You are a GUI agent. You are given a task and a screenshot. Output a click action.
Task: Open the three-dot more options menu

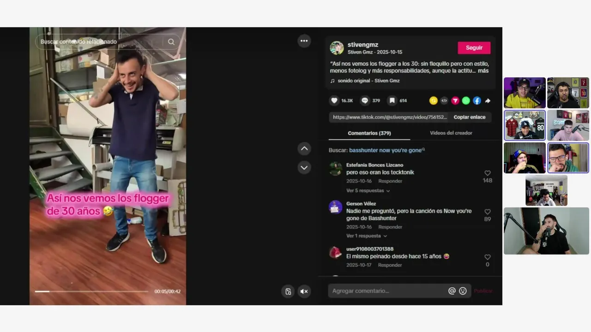click(304, 41)
